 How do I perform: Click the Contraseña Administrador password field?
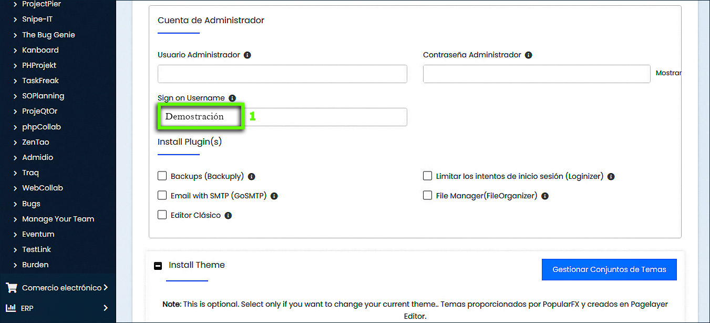tap(536, 74)
